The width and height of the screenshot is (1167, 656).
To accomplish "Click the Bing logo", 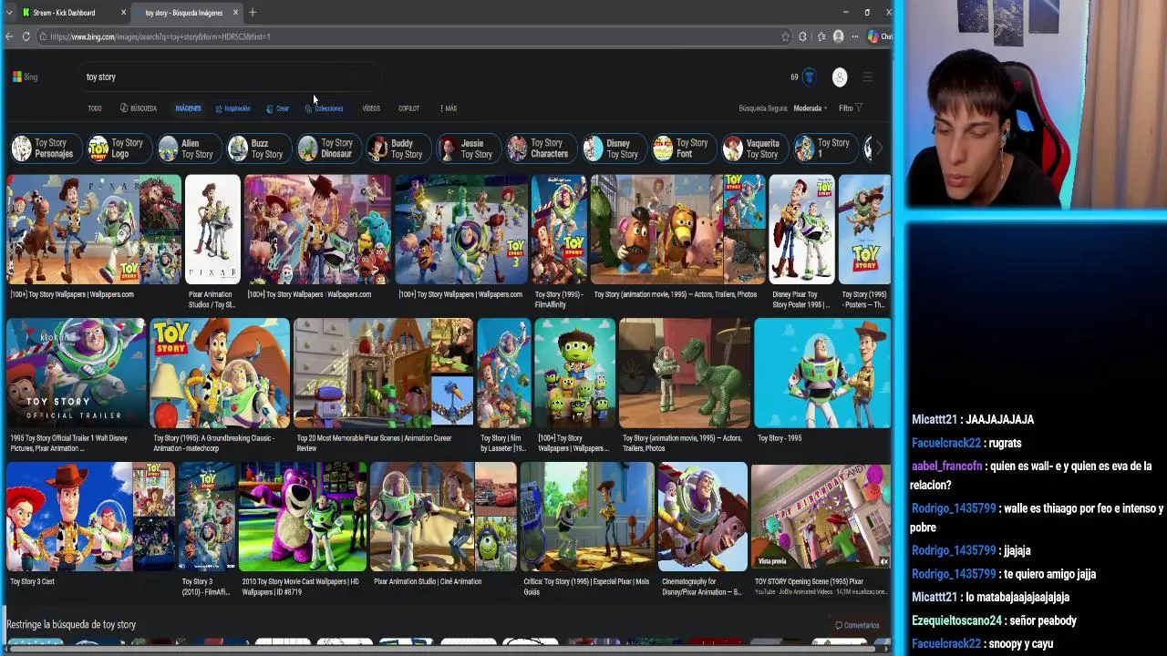I will point(25,77).
